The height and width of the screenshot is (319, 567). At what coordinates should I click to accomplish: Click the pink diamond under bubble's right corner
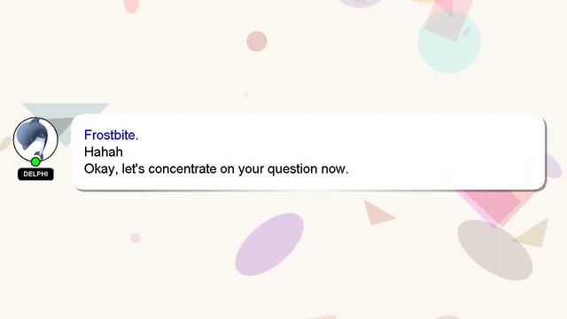496,206
